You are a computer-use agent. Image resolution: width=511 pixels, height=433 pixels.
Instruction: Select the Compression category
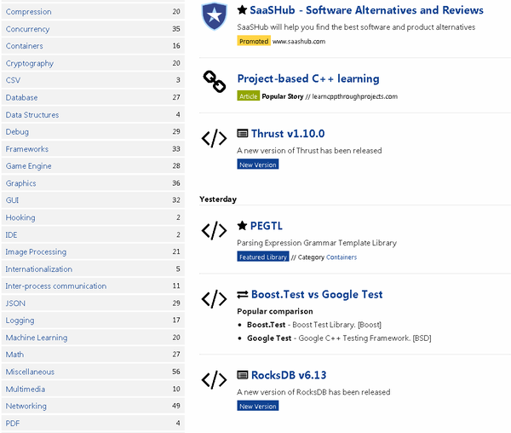[x=93, y=12]
